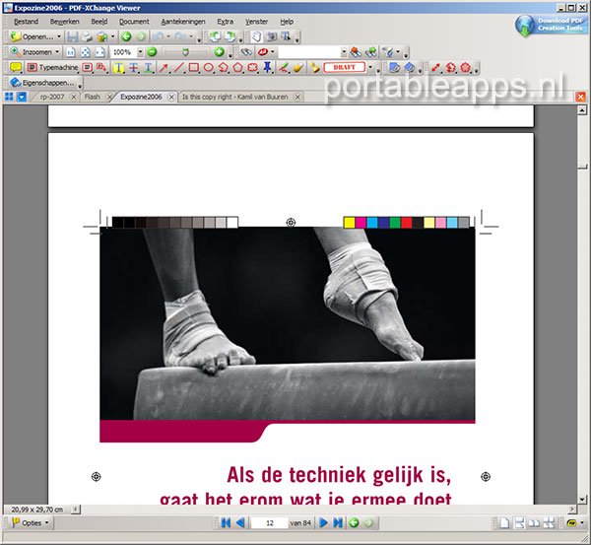Go to next page with blue arrow
Image resolution: width=591 pixels, height=545 pixels.
click(321, 522)
